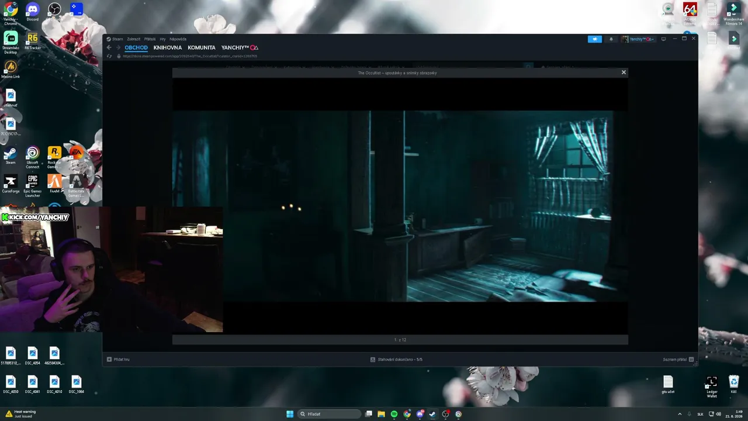Select the R6 Tracker desktop icon
748x421 pixels.
33,40
